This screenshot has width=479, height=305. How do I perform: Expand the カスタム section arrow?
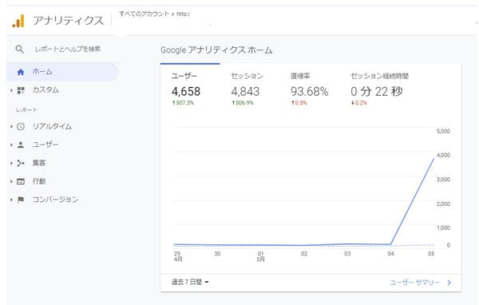tap(11, 90)
